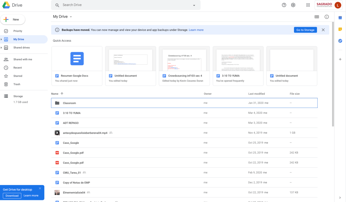Click Learn more in backups banner
The width and height of the screenshot is (346, 202).
point(196,30)
